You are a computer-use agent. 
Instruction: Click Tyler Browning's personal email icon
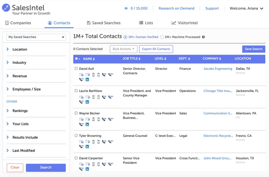click(x=88, y=142)
